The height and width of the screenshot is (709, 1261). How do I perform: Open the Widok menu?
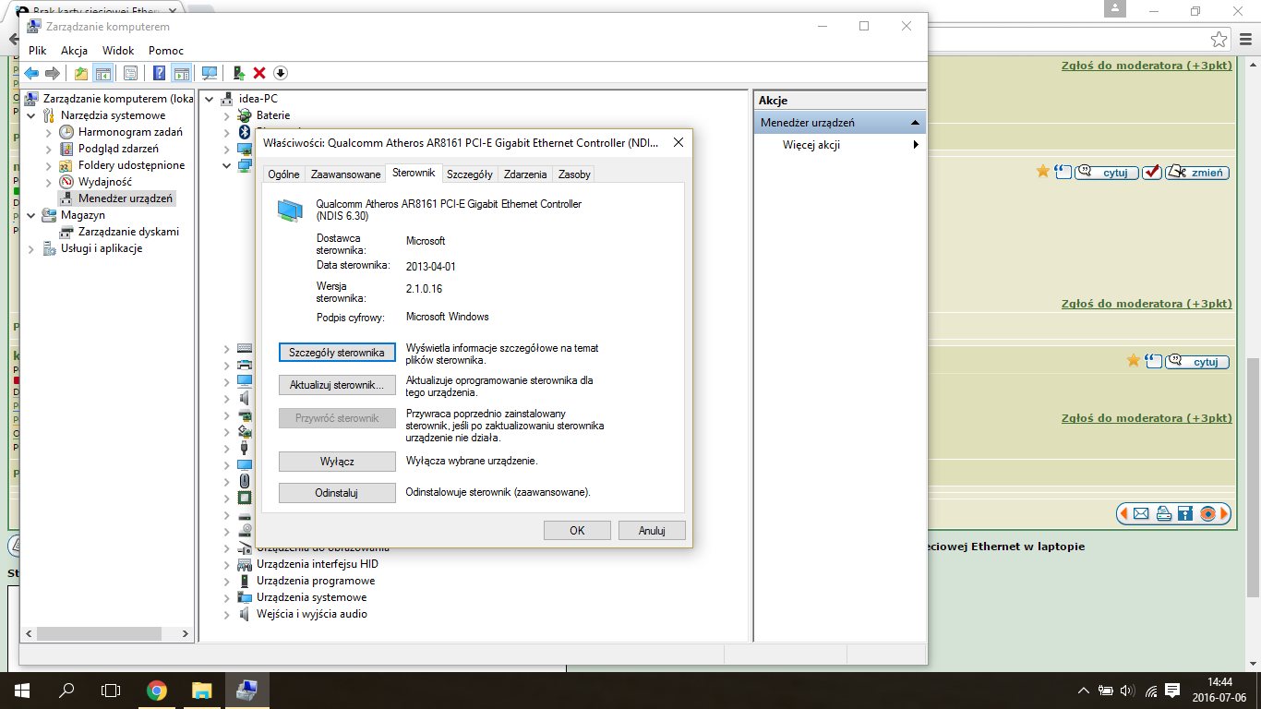tap(118, 51)
